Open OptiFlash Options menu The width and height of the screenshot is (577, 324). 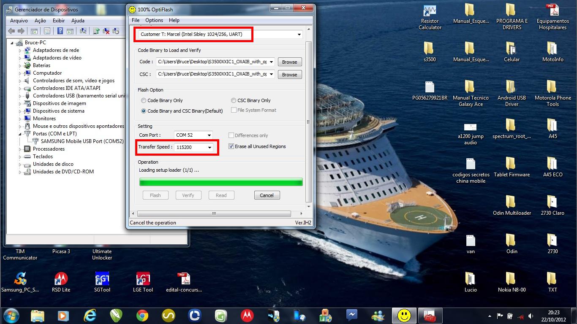(x=154, y=20)
